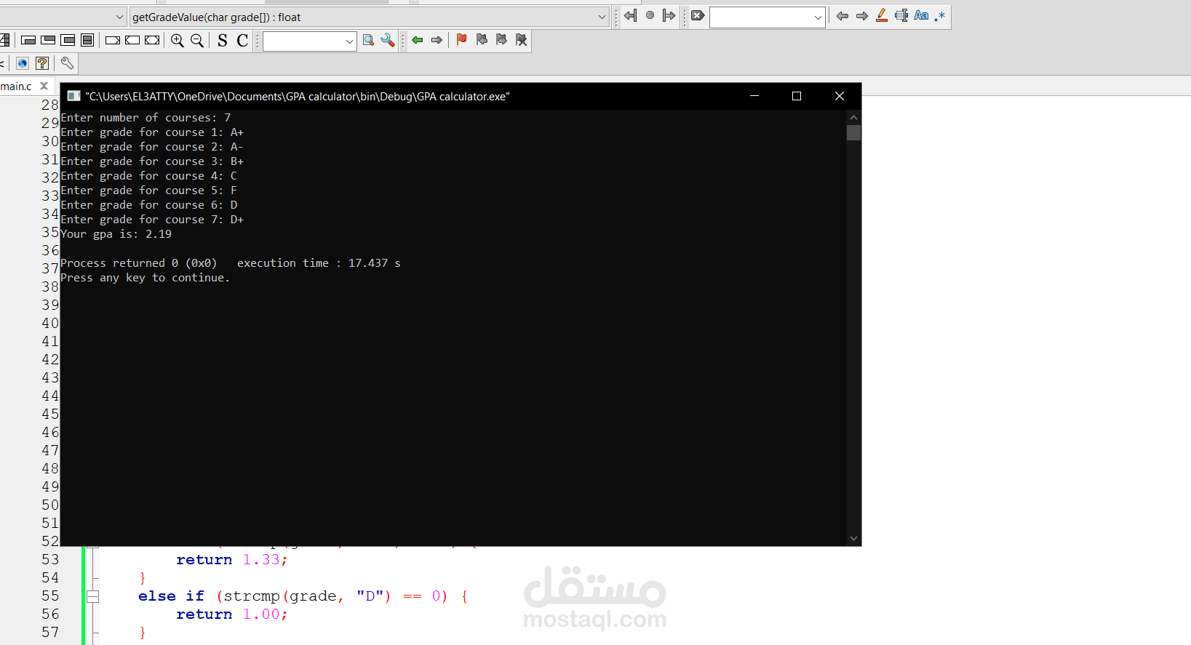
Task: Click the Zoom In magnifier icon
Action: click(x=178, y=41)
